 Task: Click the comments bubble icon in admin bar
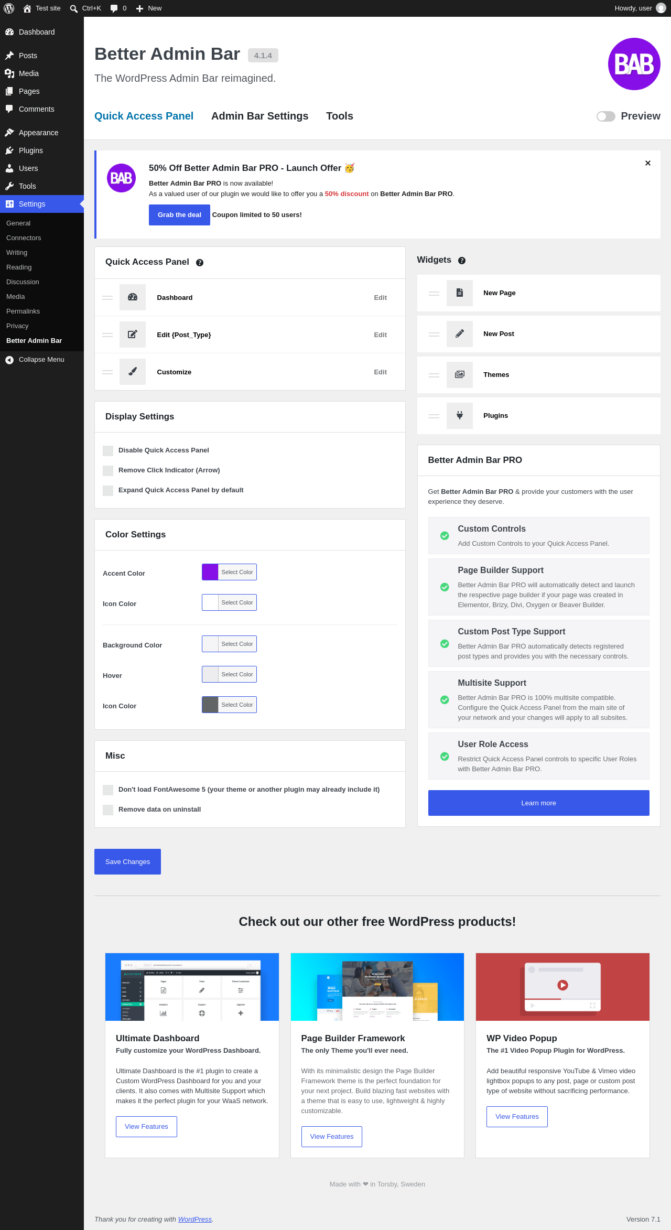[114, 8]
